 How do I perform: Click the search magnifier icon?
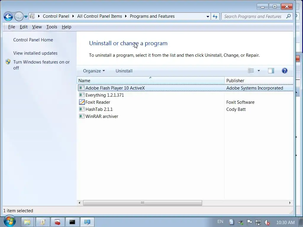tap(289, 16)
